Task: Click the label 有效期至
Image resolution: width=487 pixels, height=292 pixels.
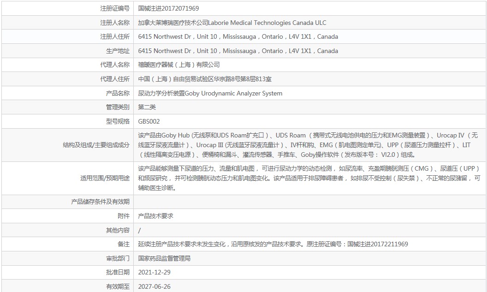Action: click(x=118, y=287)
